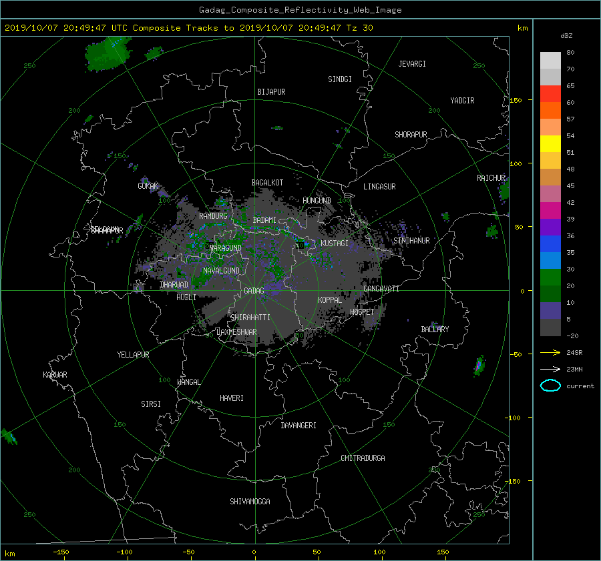Click the HANGAL city label
601x561 pixels.
point(188,382)
